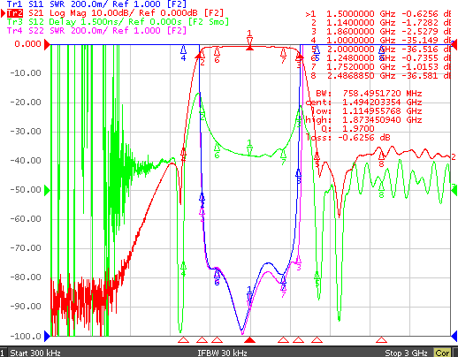Screen dimensions: 458x357
Task: Click the 0.000 reference level label
Action: [x=28, y=44]
